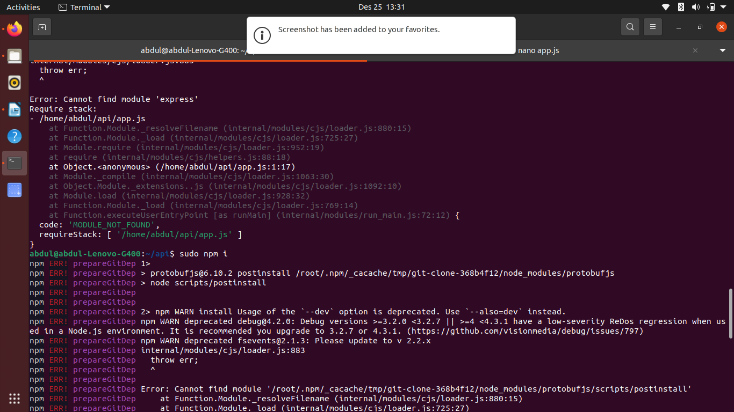Open LibreOffice Writer from the dock
The width and height of the screenshot is (734, 412).
[x=14, y=109]
